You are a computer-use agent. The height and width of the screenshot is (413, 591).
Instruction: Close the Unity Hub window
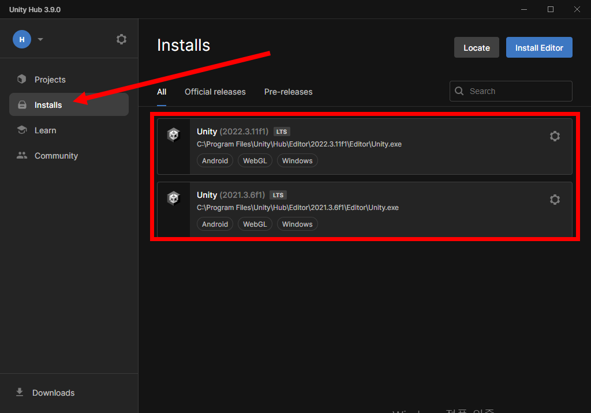(x=577, y=9)
